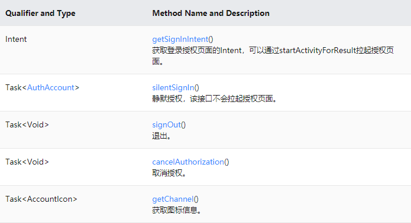Viewport: 411px width, 223px height.
Task: Click the silentSignIn description text 静默授权
Action: 215,99
